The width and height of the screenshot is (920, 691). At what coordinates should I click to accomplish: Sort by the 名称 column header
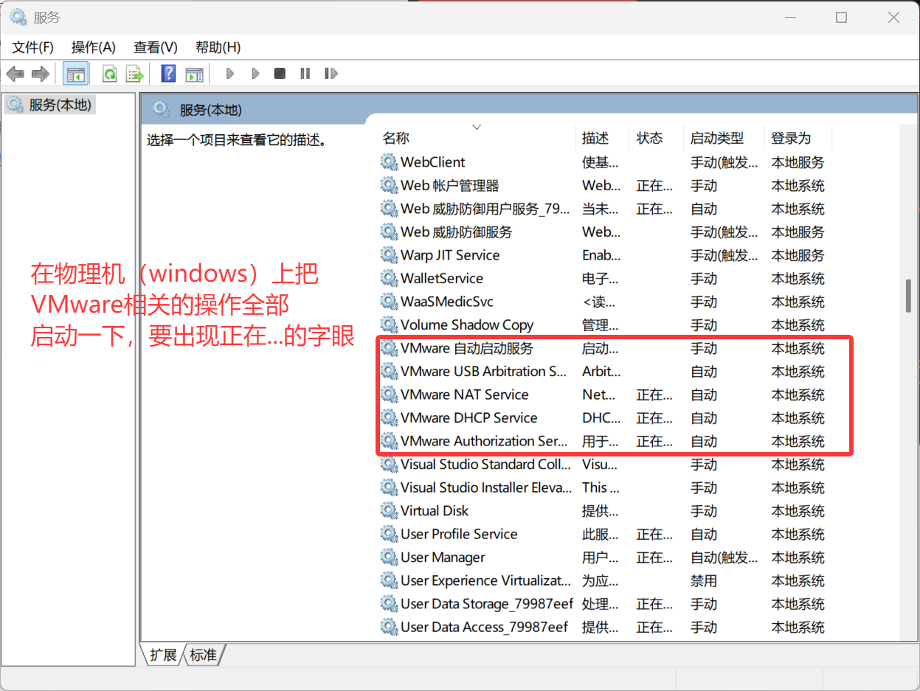(395, 138)
